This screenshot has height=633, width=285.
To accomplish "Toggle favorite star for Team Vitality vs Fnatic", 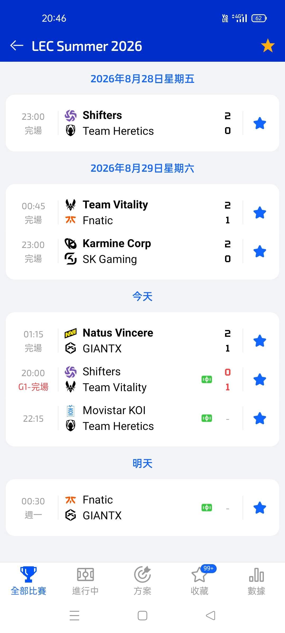I will [260, 213].
